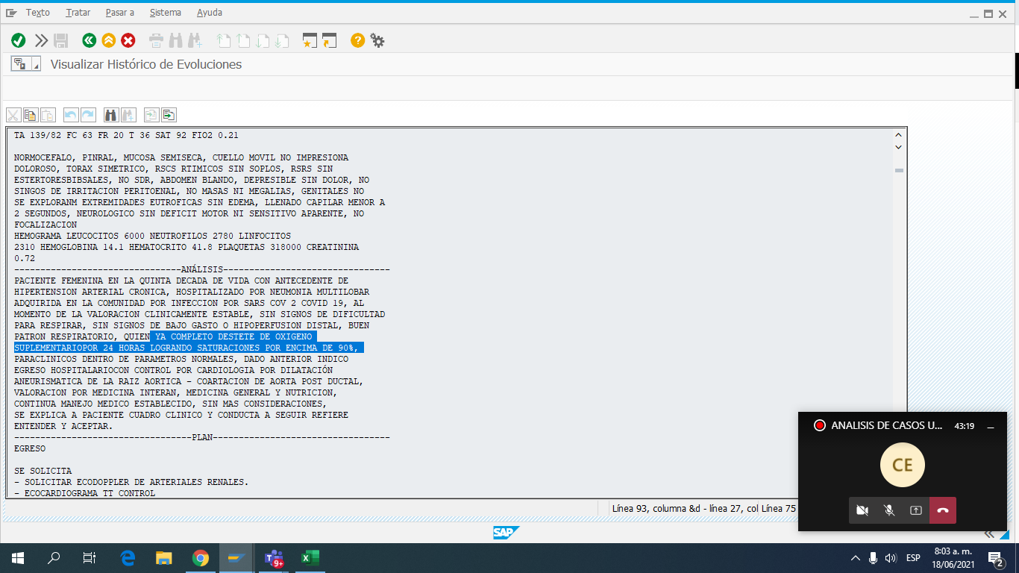This screenshot has width=1019, height=573.
Task: Cancel with the red X icon
Action: (x=128, y=40)
